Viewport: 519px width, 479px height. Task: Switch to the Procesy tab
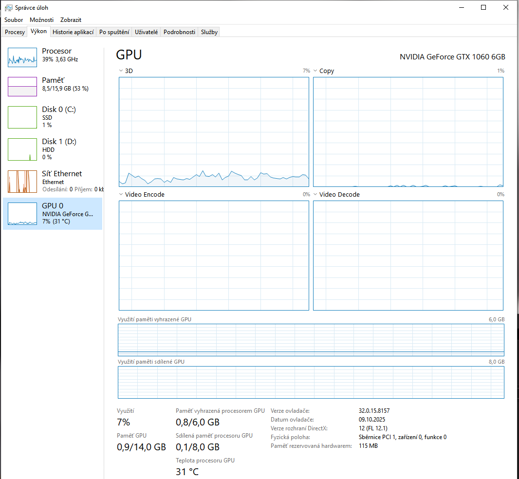pyautogui.click(x=15, y=32)
